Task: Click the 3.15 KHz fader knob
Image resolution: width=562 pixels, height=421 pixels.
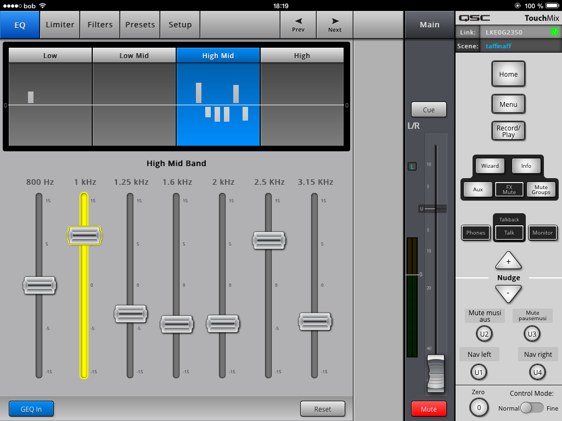Action: click(315, 321)
